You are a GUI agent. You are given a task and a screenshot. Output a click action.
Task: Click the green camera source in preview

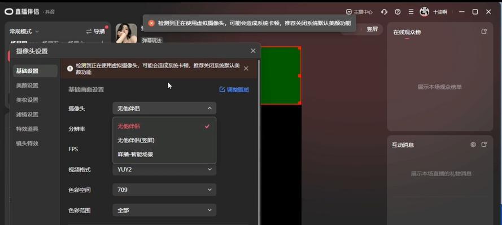point(281,75)
